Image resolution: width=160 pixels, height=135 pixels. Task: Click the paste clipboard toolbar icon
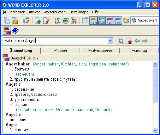(x=15, y=21)
